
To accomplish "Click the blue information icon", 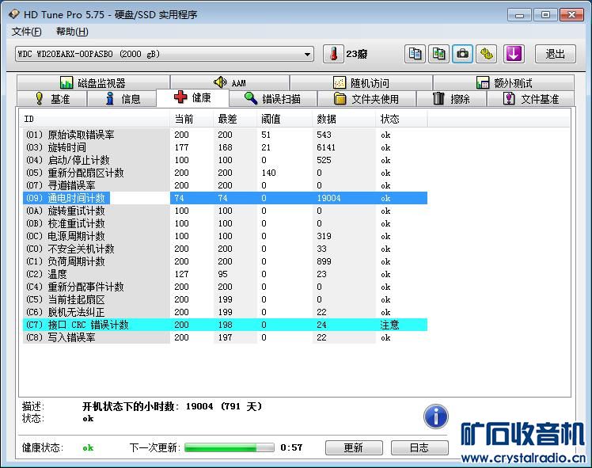I will point(436,417).
